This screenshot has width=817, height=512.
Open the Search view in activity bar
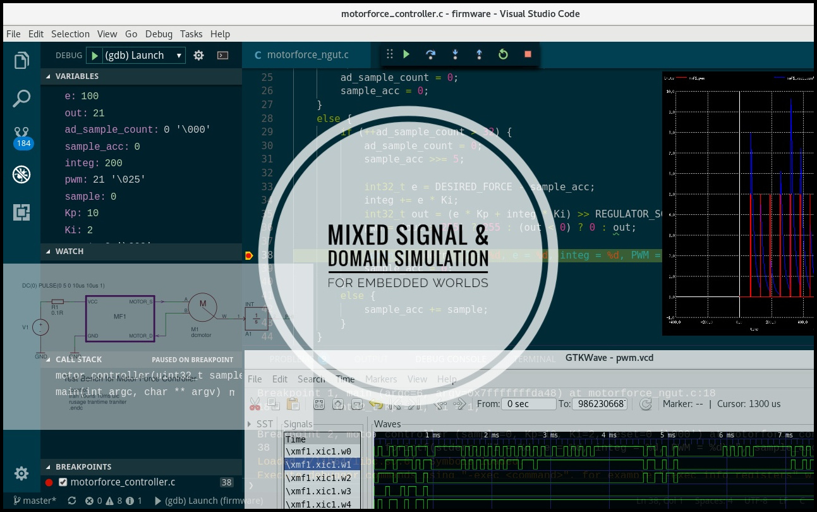click(x=21, y=99)
